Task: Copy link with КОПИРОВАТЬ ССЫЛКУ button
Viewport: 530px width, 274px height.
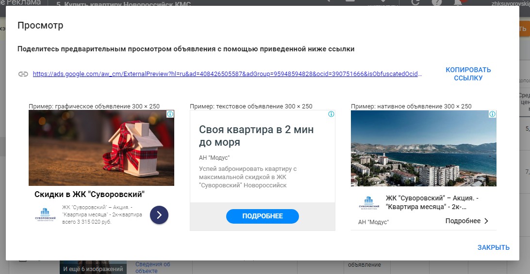Action: pos(468,74)
